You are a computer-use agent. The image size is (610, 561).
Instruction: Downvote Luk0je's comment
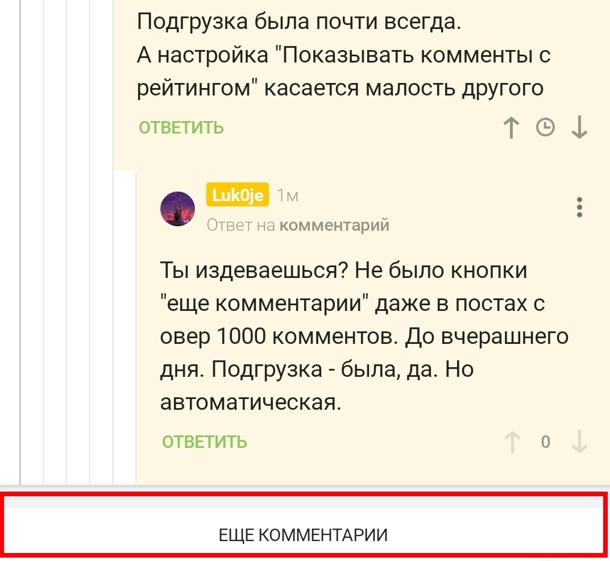coord(579,442)
